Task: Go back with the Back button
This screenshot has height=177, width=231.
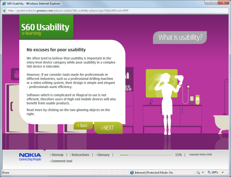Action: click(x=83, y=126)
